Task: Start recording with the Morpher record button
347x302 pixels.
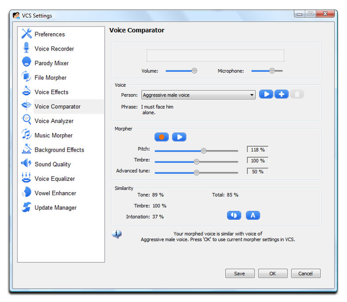Action: pos(162,137)
